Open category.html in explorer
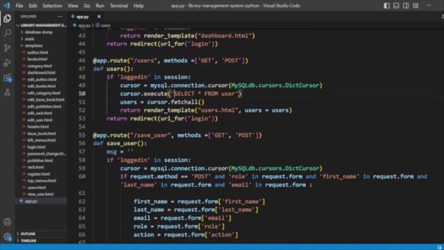The height and width of the screenshot is (250, 444). click(40, 66)
